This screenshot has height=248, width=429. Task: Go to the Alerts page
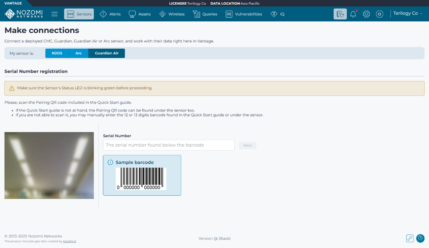[x=110, y=14]
